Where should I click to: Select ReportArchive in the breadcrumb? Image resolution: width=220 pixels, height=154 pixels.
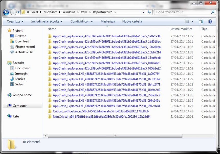point(103,12)
